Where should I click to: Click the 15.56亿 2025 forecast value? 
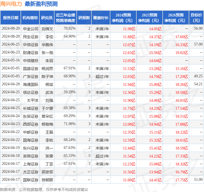[x=155, y=53]
